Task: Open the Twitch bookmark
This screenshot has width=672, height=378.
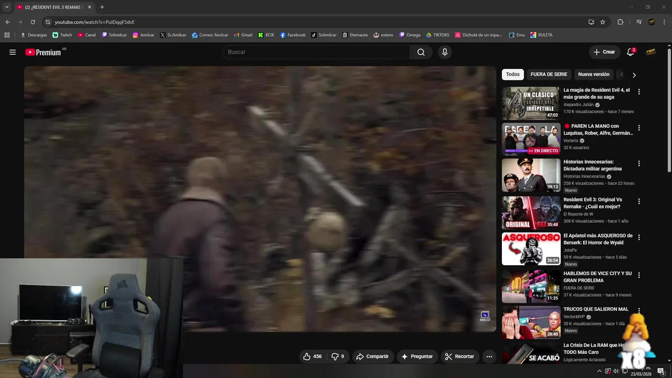Action: (62, 35)
